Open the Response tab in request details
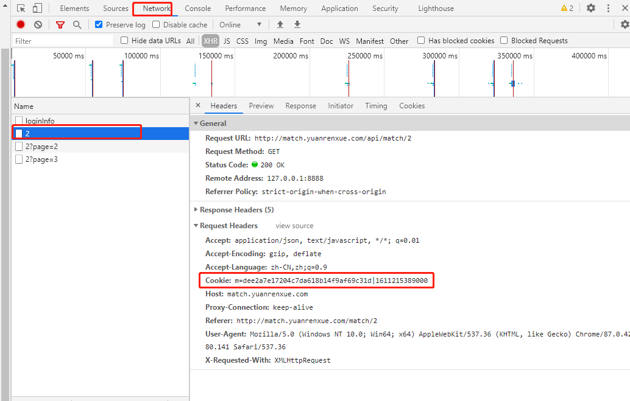The height and width of the screenshot is (401, 630). 300,106
